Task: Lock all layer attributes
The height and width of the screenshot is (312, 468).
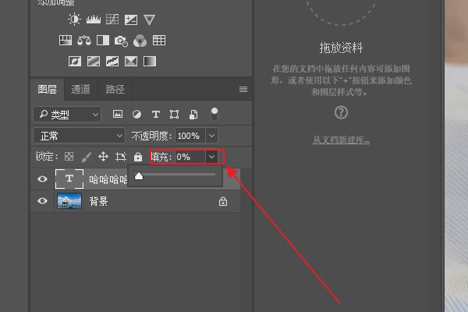Action: coord(138,157)
